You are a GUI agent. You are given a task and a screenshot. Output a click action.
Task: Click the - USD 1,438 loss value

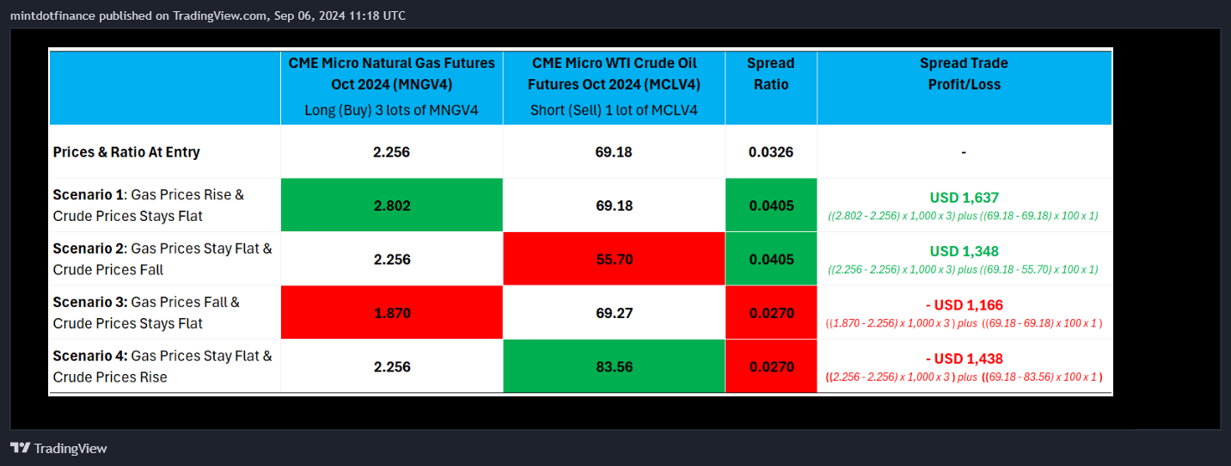(964, 359)
